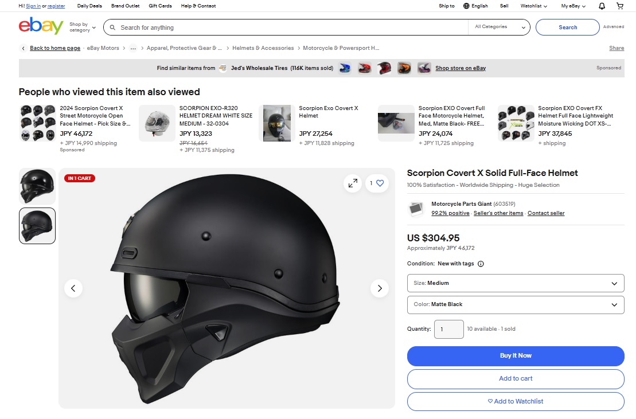Click EXO-R320 white helmet thumbnail

(157, 123)
